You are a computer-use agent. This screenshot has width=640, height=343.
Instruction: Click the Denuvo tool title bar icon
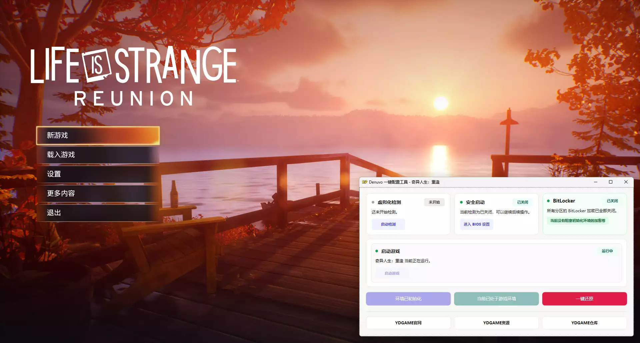tap(364, 182)
